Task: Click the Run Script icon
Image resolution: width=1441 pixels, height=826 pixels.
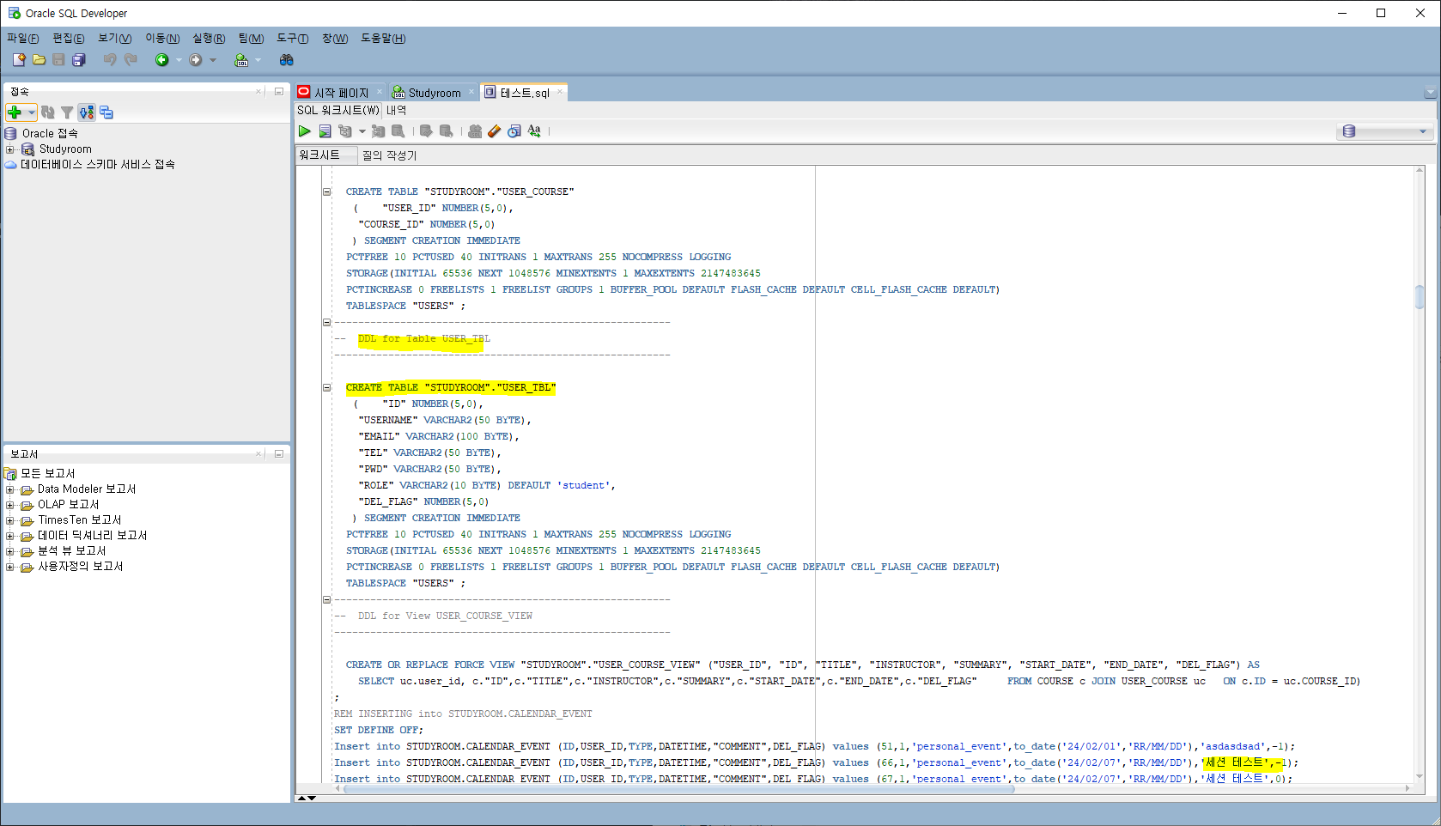Action: (325, 131)
